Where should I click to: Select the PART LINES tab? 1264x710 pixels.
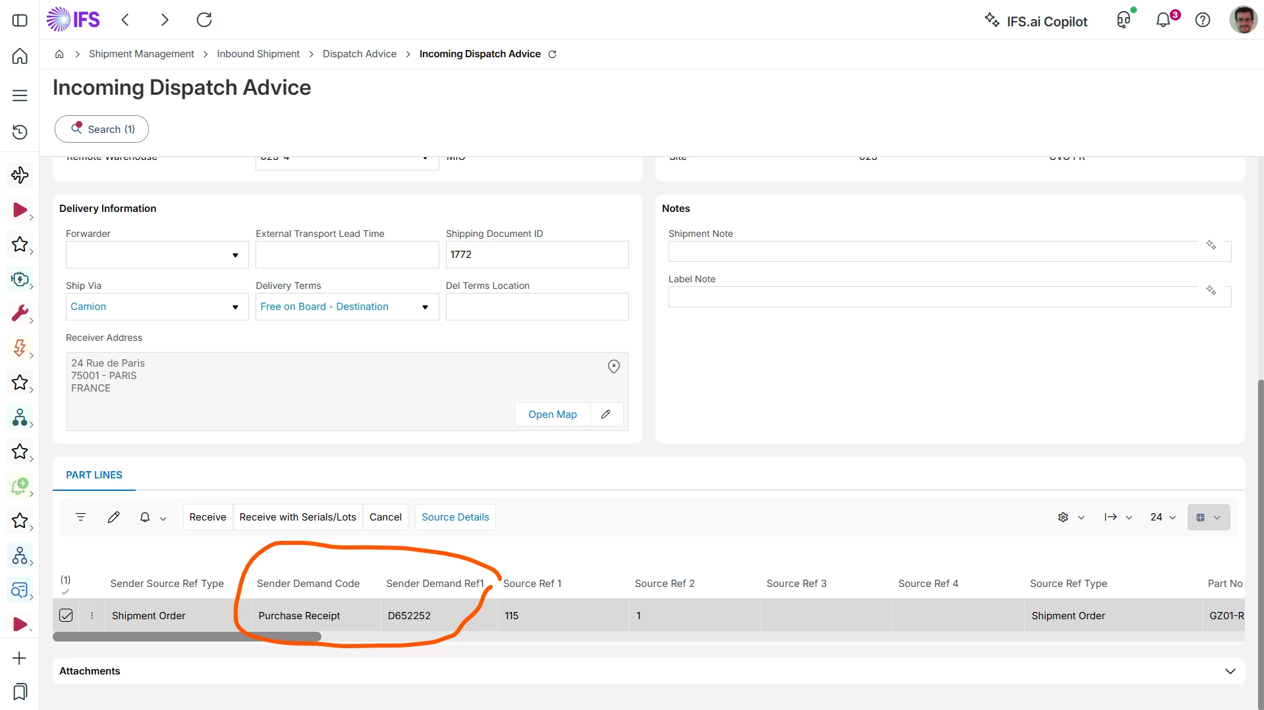[94, 475]
